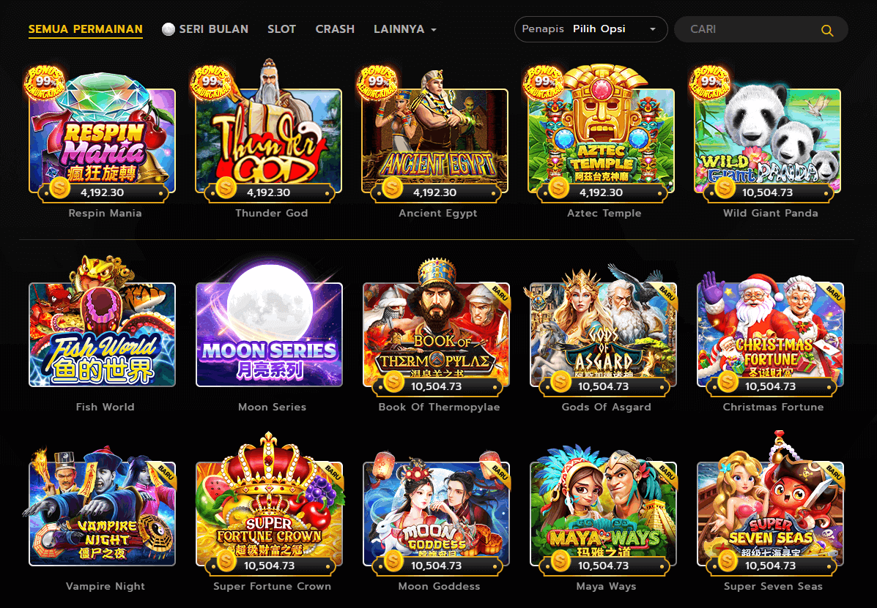Select the Semua Permainan tab
Image resolution: width=877 pixels, height=608 pixels.
tap(86, 29)
